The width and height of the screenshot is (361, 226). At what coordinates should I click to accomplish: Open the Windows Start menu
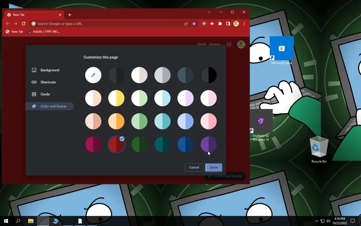tap(6, 221)
